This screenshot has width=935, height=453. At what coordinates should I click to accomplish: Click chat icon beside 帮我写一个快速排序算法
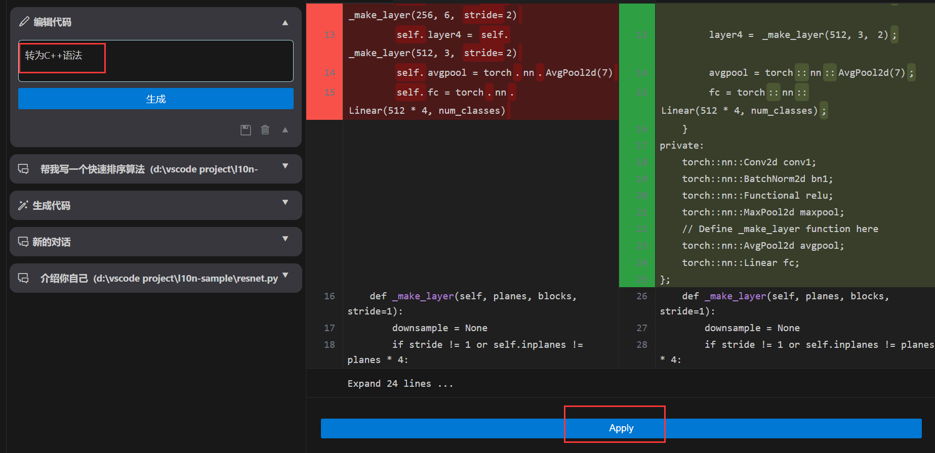[23, 169]
